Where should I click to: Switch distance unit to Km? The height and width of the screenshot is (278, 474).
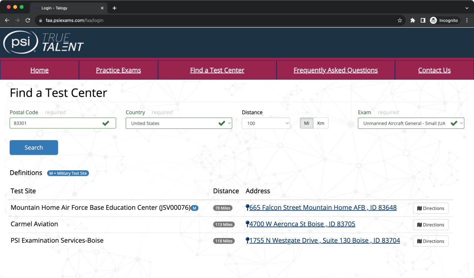(x=321, y=123)
